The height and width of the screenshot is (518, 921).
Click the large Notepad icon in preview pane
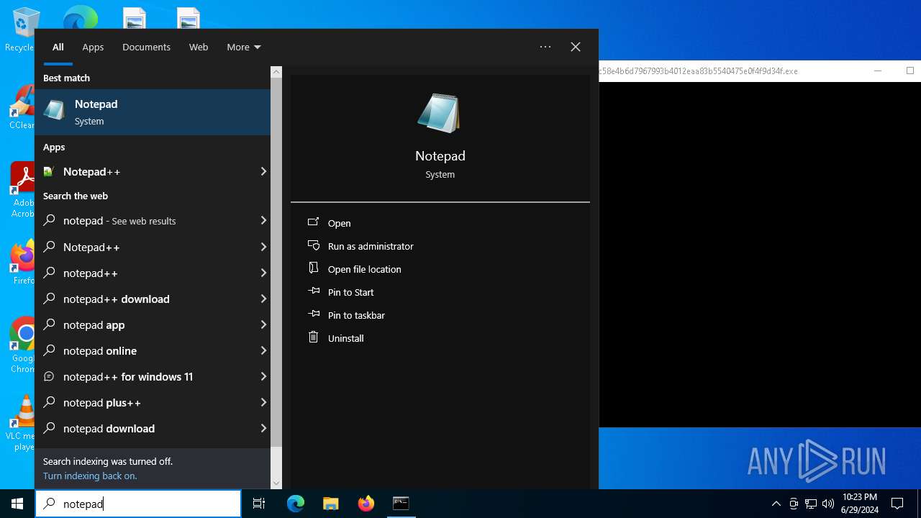pyautogui.click(x=439, y=113)
